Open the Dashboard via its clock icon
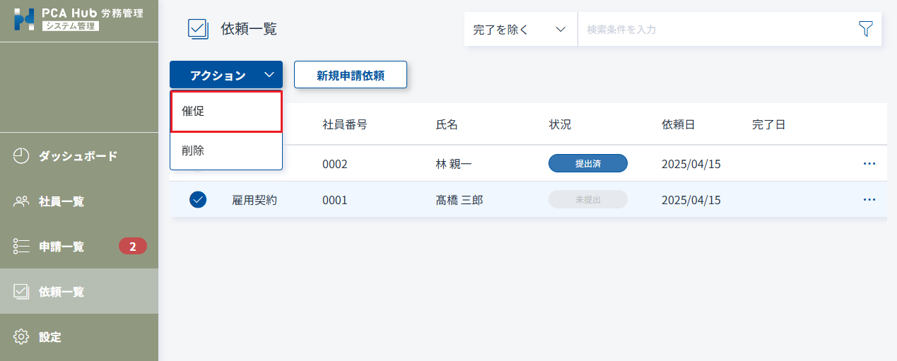Image resolution: width=897 pixels, height=361 pixels. [21, 156]
